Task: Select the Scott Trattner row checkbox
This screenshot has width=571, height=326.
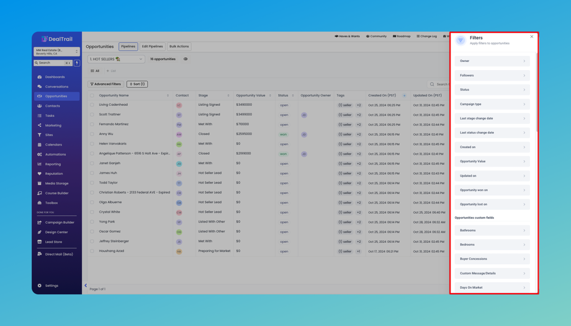Action: (92, 115)
